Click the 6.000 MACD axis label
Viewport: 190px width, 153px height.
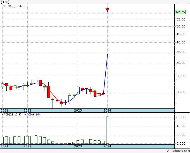pos(181,117)
